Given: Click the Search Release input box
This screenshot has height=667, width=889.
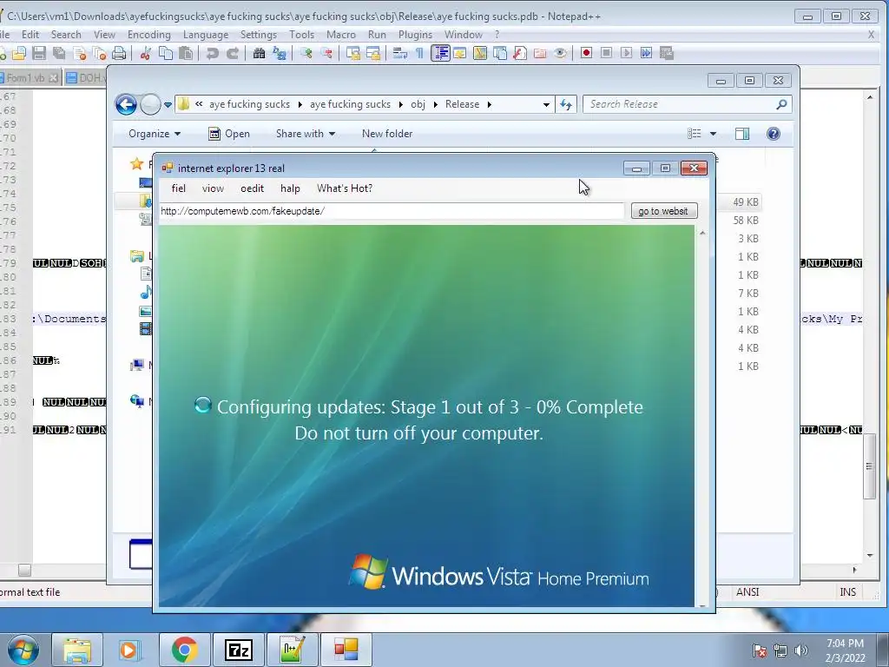Looking at the screenshot, I should (x=679, y=104).
